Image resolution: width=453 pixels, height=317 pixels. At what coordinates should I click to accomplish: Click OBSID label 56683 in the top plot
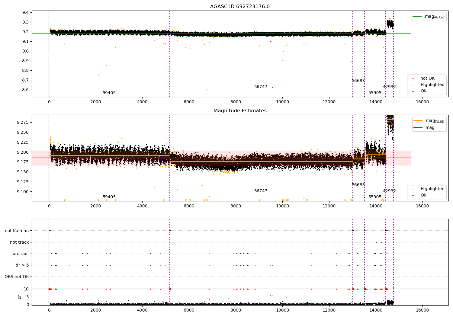point(358,81)
